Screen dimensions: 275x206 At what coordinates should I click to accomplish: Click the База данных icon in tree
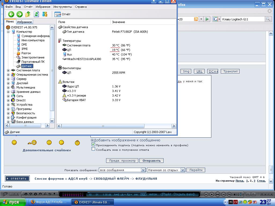(13, 122)
